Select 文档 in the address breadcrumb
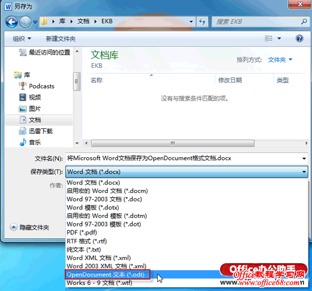The width and height of the screenshot is (312, 291). coord(83,22)
